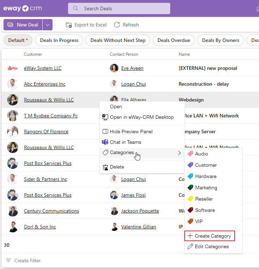Click the Delete trash icon
Screen dimensions: 259x269
coord(105,167)
